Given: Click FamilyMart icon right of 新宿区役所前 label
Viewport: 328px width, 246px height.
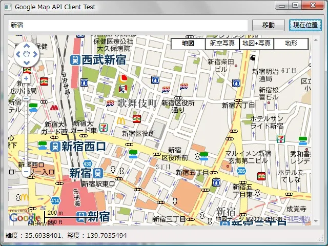Looking at the screenshot, I should 204,156.
